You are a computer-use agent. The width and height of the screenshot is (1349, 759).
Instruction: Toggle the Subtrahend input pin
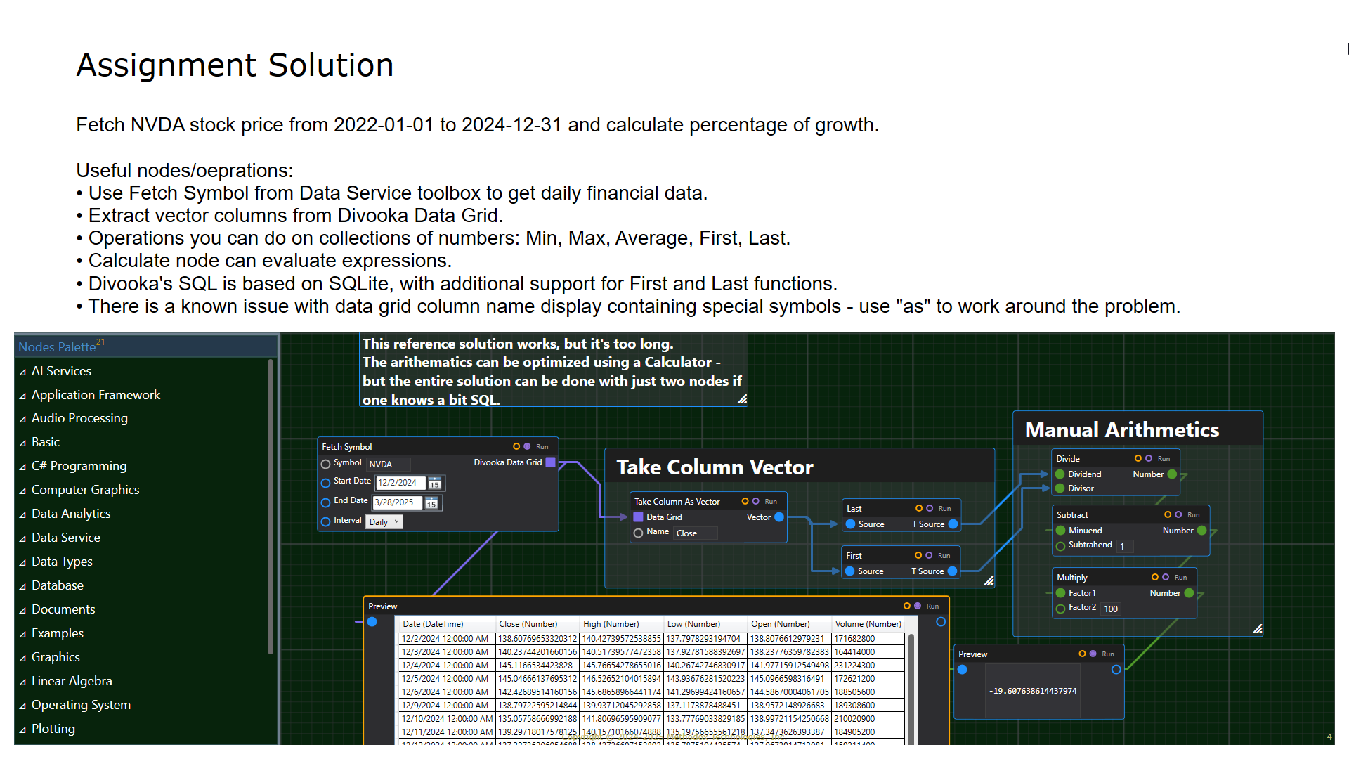(1061, 546)
